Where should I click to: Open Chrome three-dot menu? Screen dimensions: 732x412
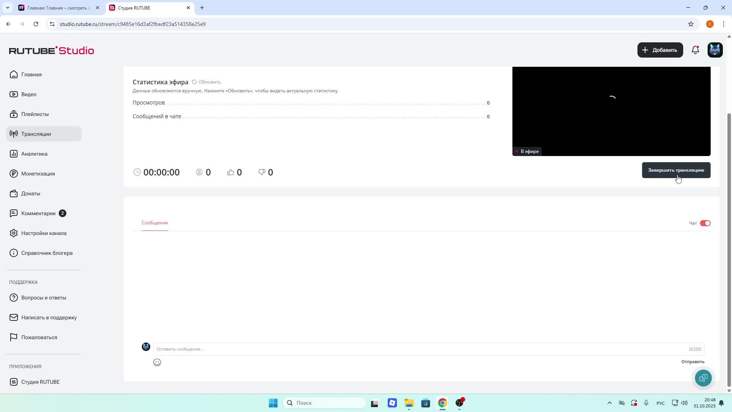[x=723, y=24]
